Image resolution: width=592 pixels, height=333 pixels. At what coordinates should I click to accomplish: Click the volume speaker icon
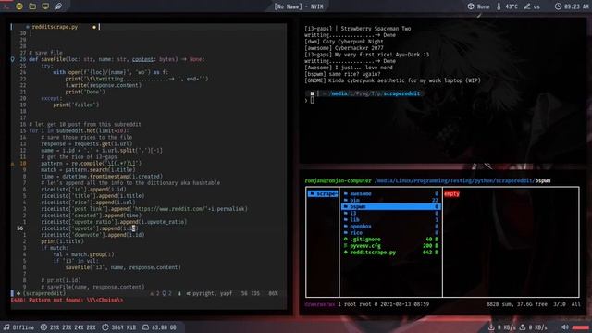click(x=565, y=327)
